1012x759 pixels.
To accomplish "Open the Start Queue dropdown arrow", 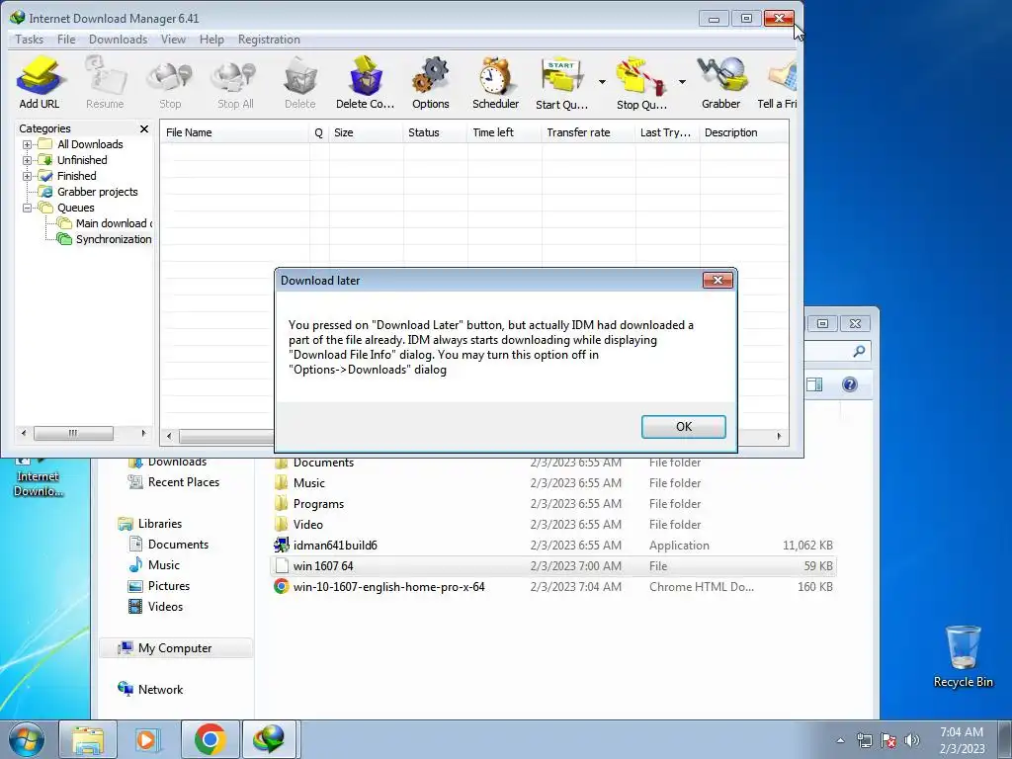I will pyautogui.click(x=602, y=82).
